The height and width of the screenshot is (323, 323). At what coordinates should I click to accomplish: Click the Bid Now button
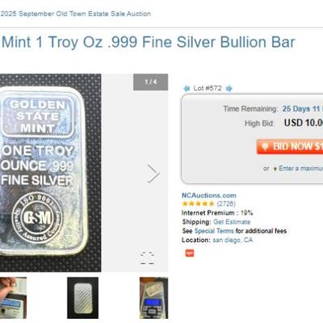[290, 147]
